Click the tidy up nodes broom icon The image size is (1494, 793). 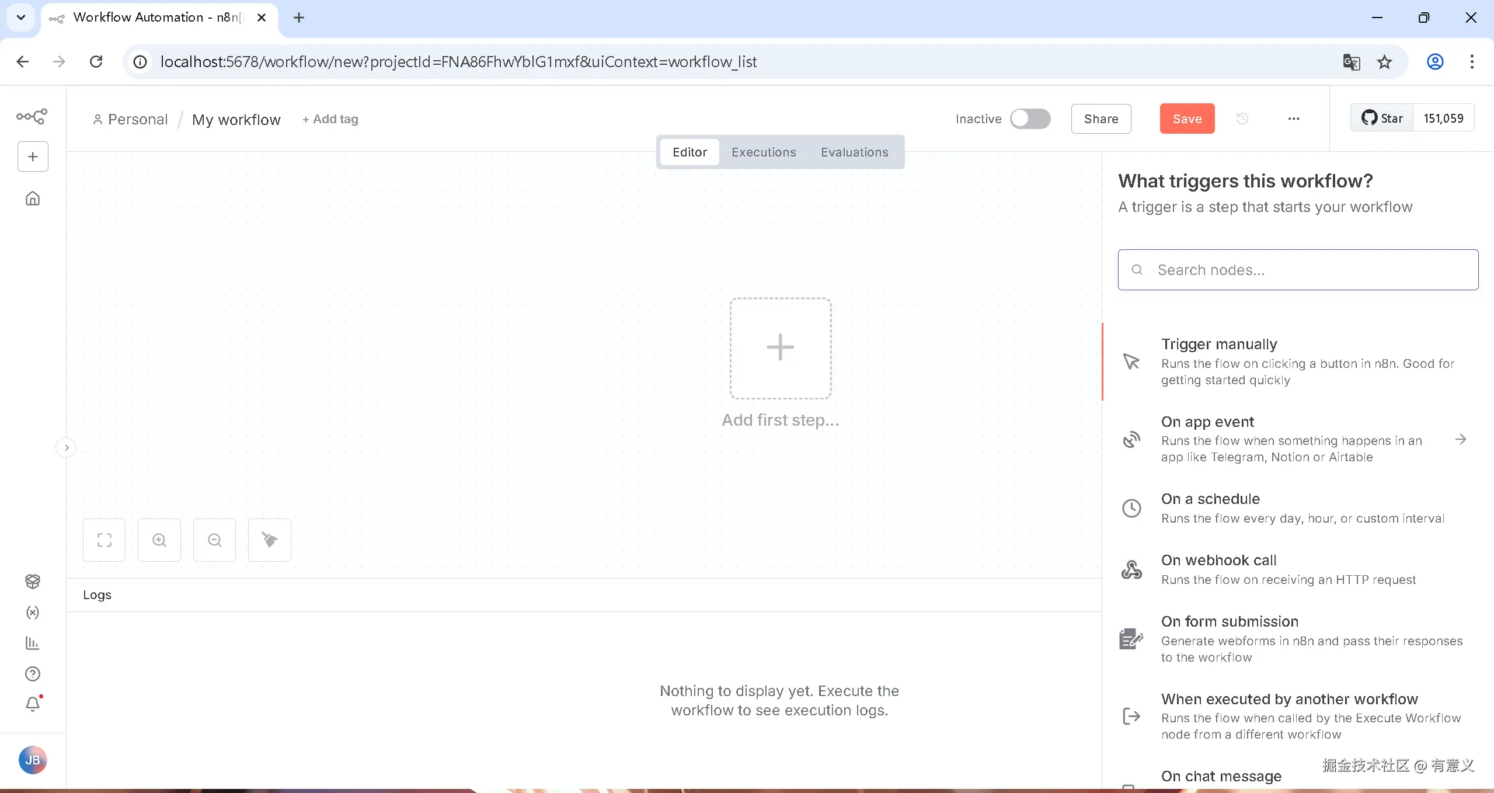pyautogui.click(x=269, y=540)
